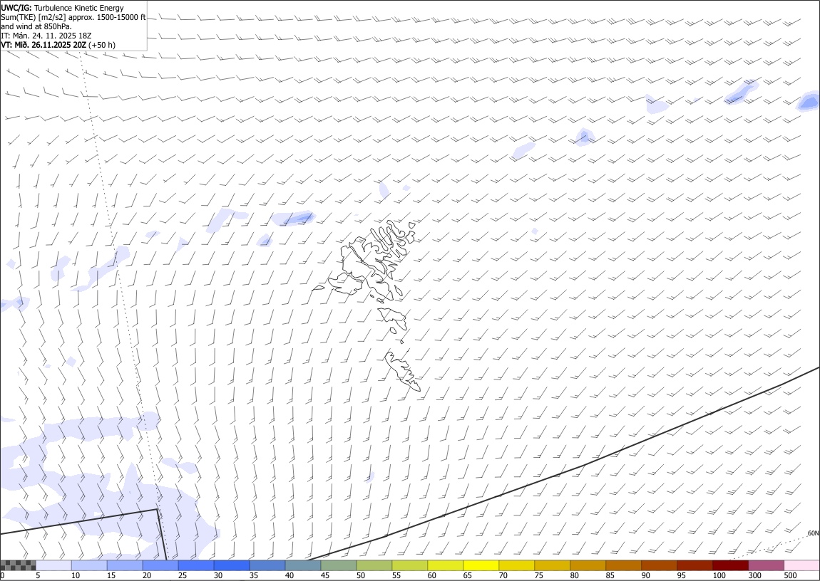
Task: Select the southernmost island outline on map
Action: coord(402,371)
